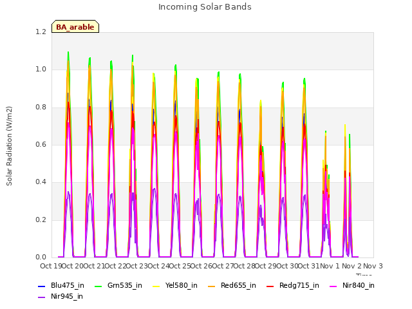Select the Yel580_in legend label

(x=182, y=285)
